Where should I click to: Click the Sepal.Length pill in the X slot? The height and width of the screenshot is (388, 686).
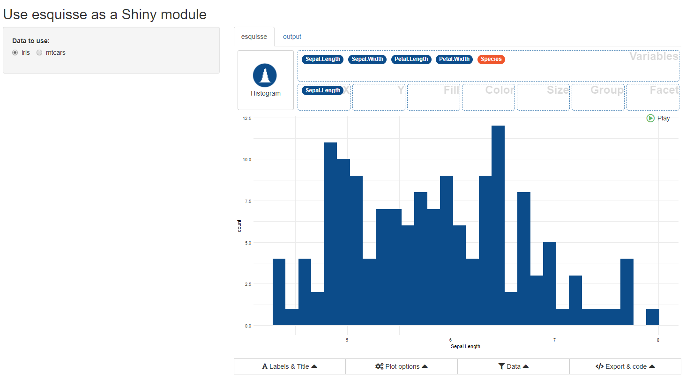click(323, 90)
